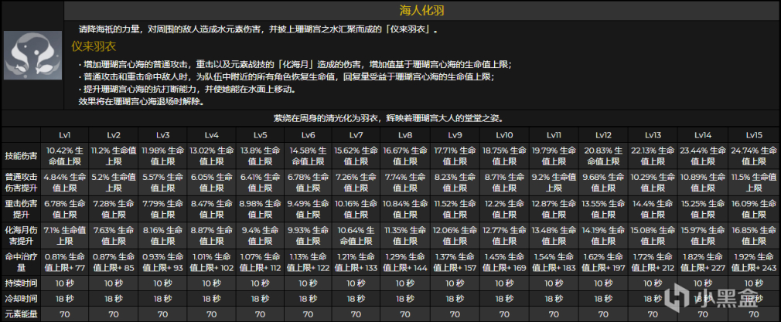Image resolution: width=781 pixels, height=322 pixels.
Task: Click the 14.19% 生命值上限 cell
Action: coord(604,236)
